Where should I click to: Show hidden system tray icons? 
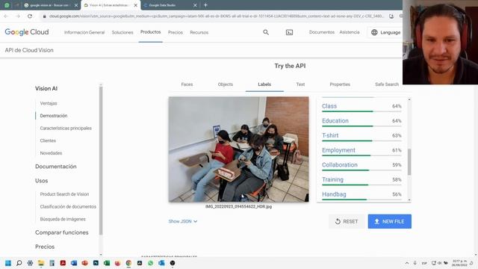406,263
